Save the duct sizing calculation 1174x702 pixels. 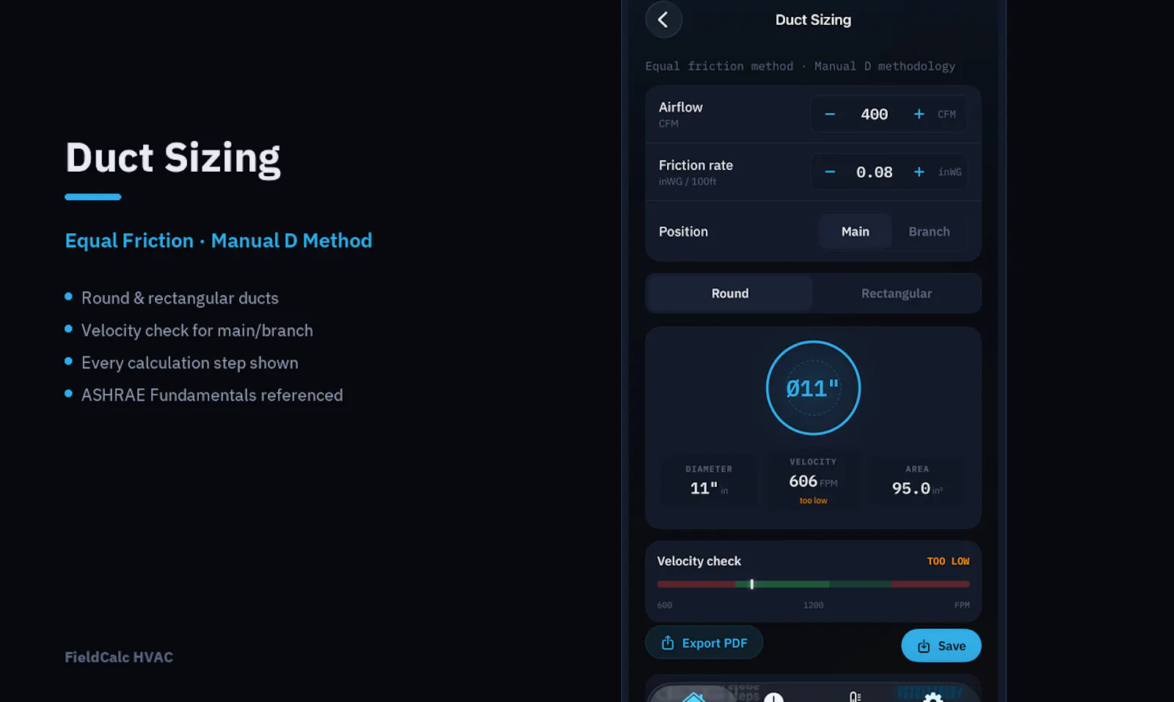coord(941,646)
